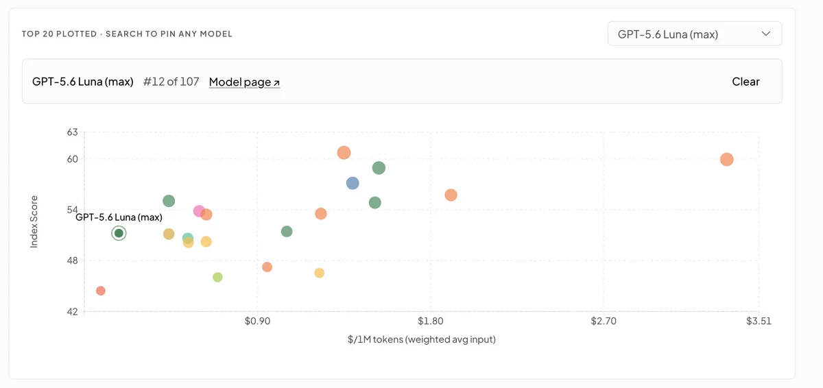The image size is (823, 388).
Task: Select the green point just under the 60 gridline
Action: click(x=379, y=168)
